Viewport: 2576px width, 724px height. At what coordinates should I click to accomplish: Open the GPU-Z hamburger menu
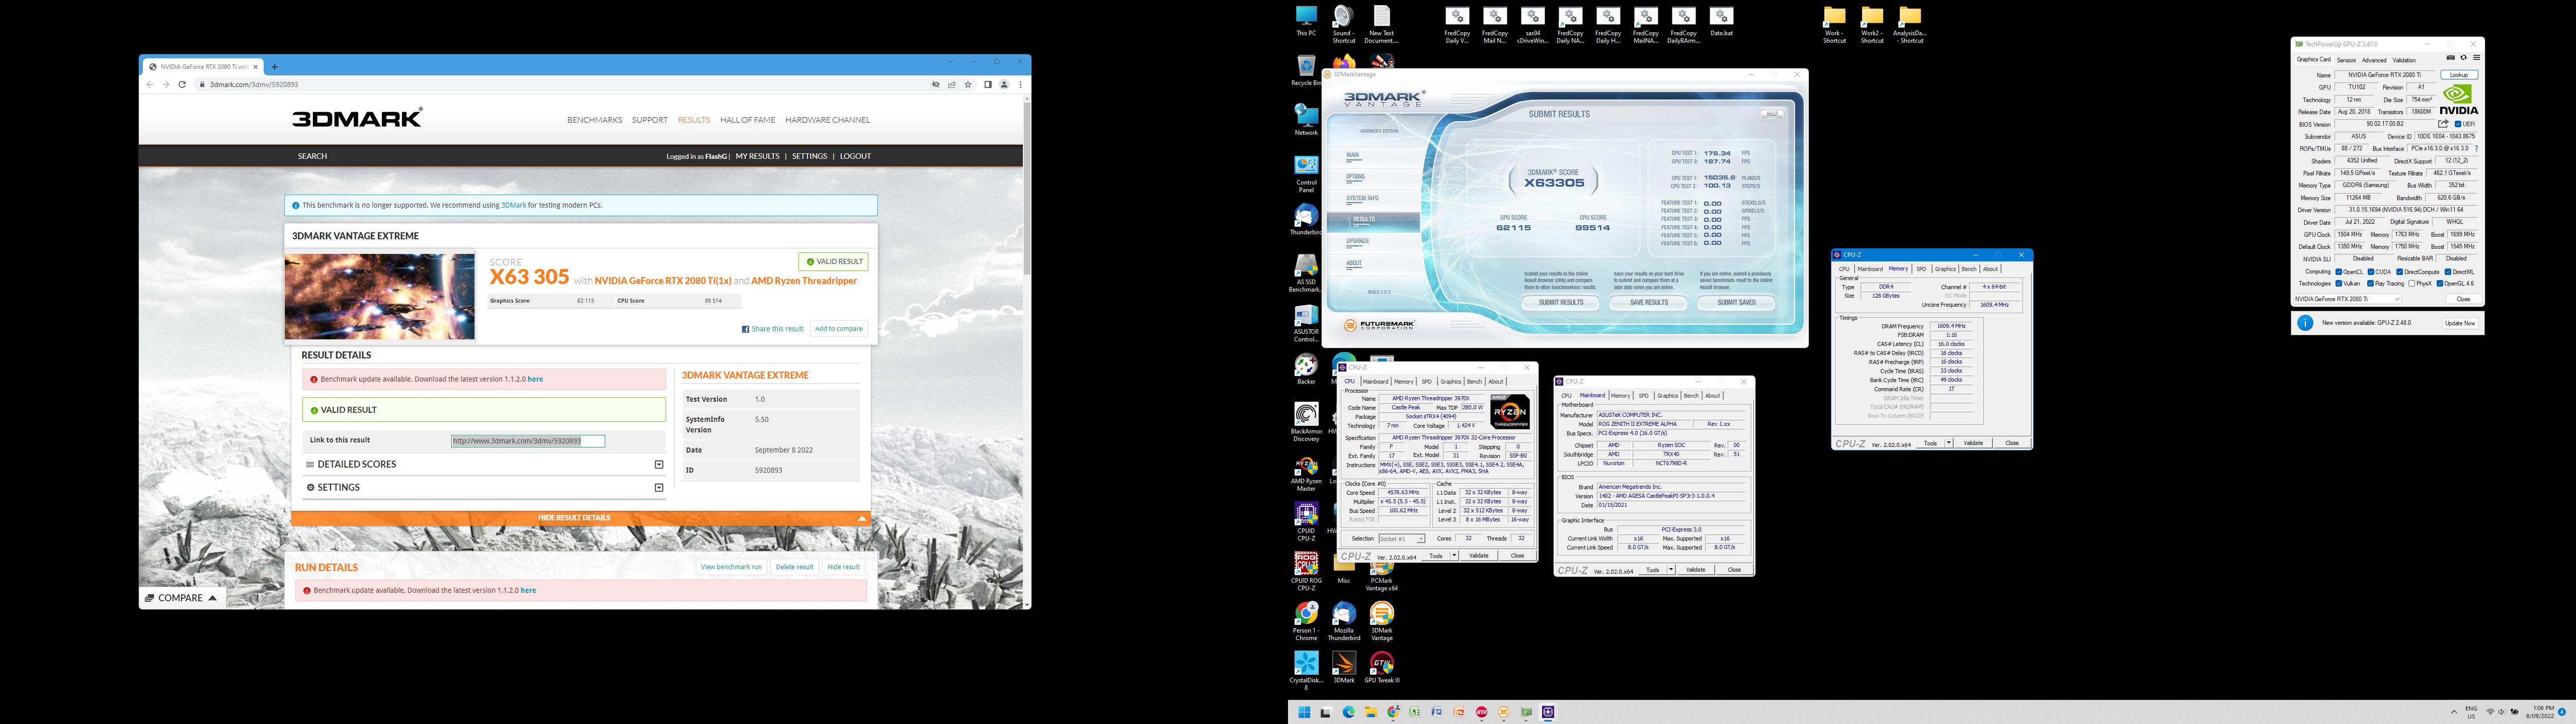pos(2476,58)
